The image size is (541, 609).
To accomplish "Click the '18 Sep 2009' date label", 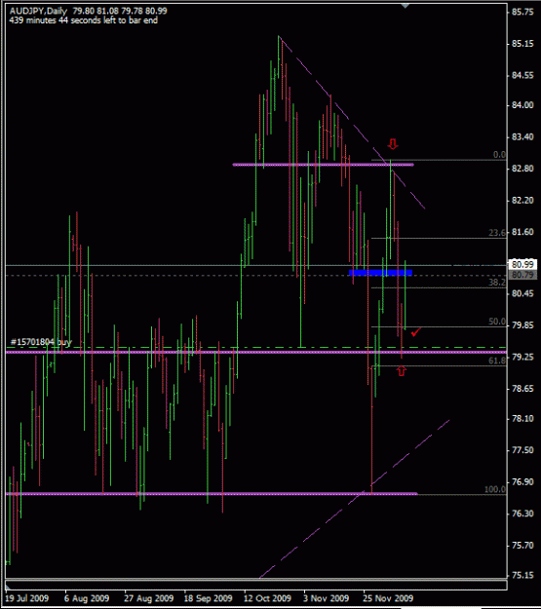I will point(208,598).
